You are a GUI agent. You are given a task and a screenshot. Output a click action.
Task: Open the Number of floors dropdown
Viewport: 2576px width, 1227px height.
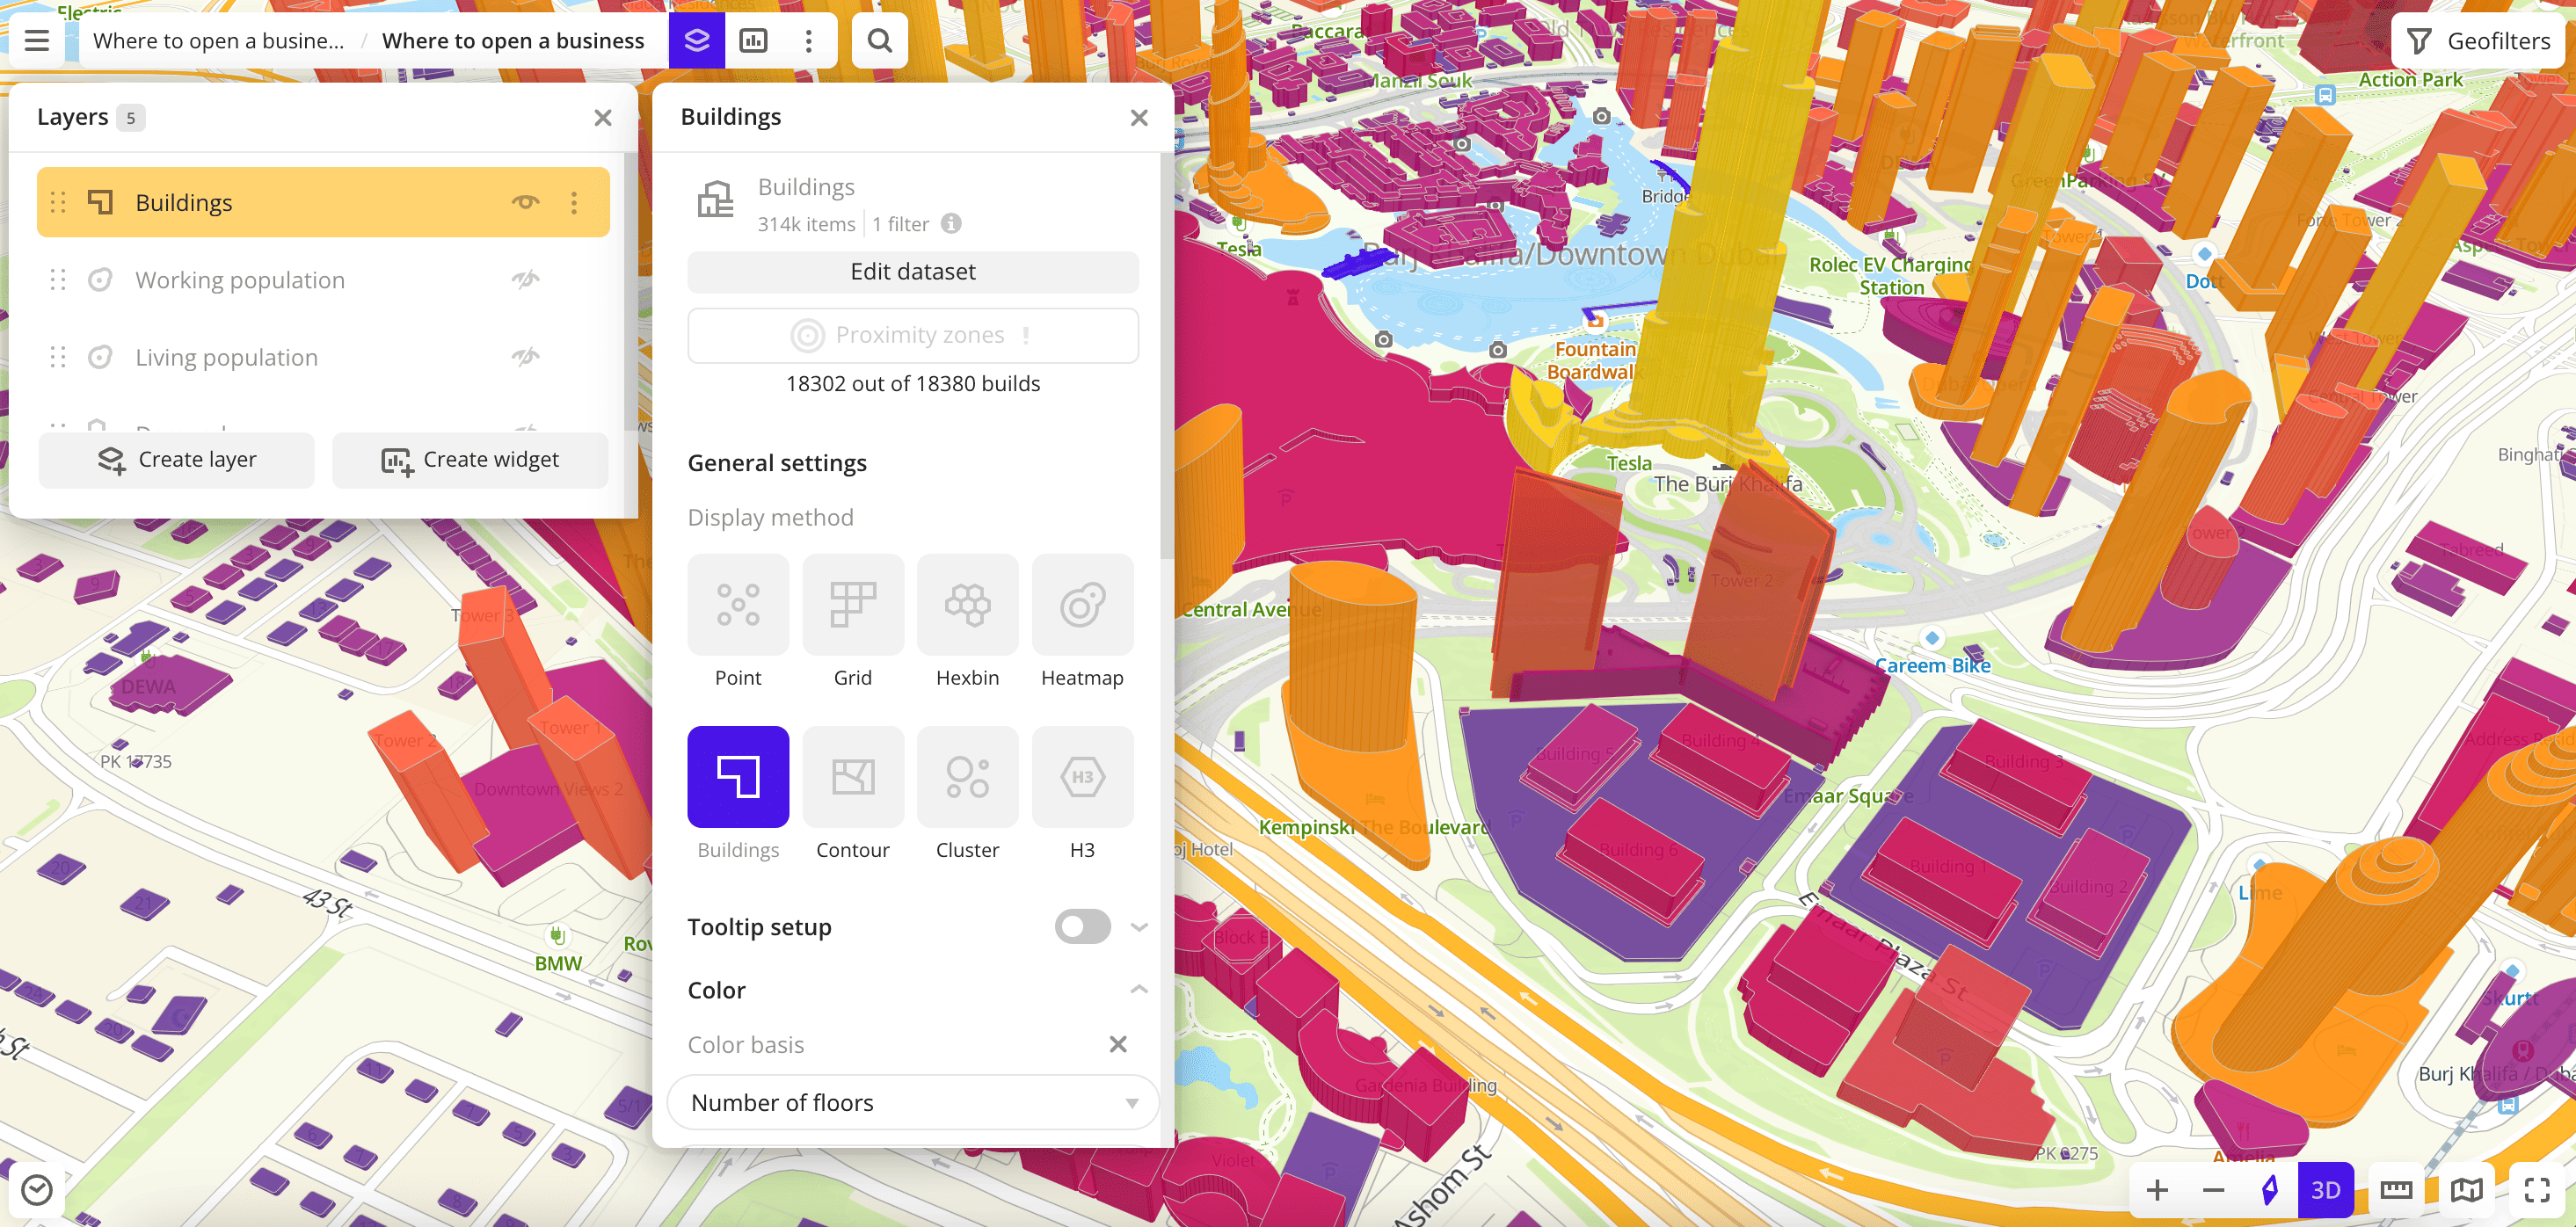[x=912, y=1102]
